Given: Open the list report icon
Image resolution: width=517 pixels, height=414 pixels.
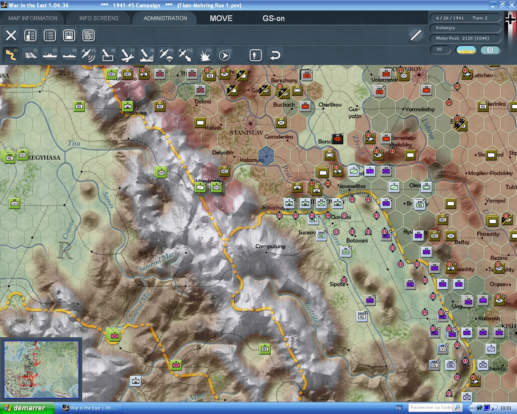Looking at the screenshot, I should (x=50, y=35).
